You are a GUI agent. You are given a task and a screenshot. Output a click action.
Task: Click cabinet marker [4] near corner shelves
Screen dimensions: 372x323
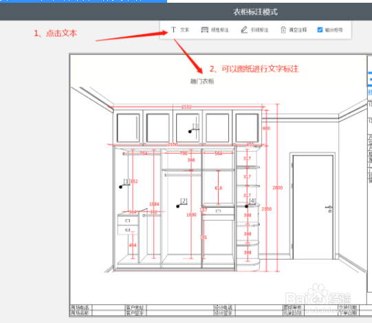tap(252, 201)
